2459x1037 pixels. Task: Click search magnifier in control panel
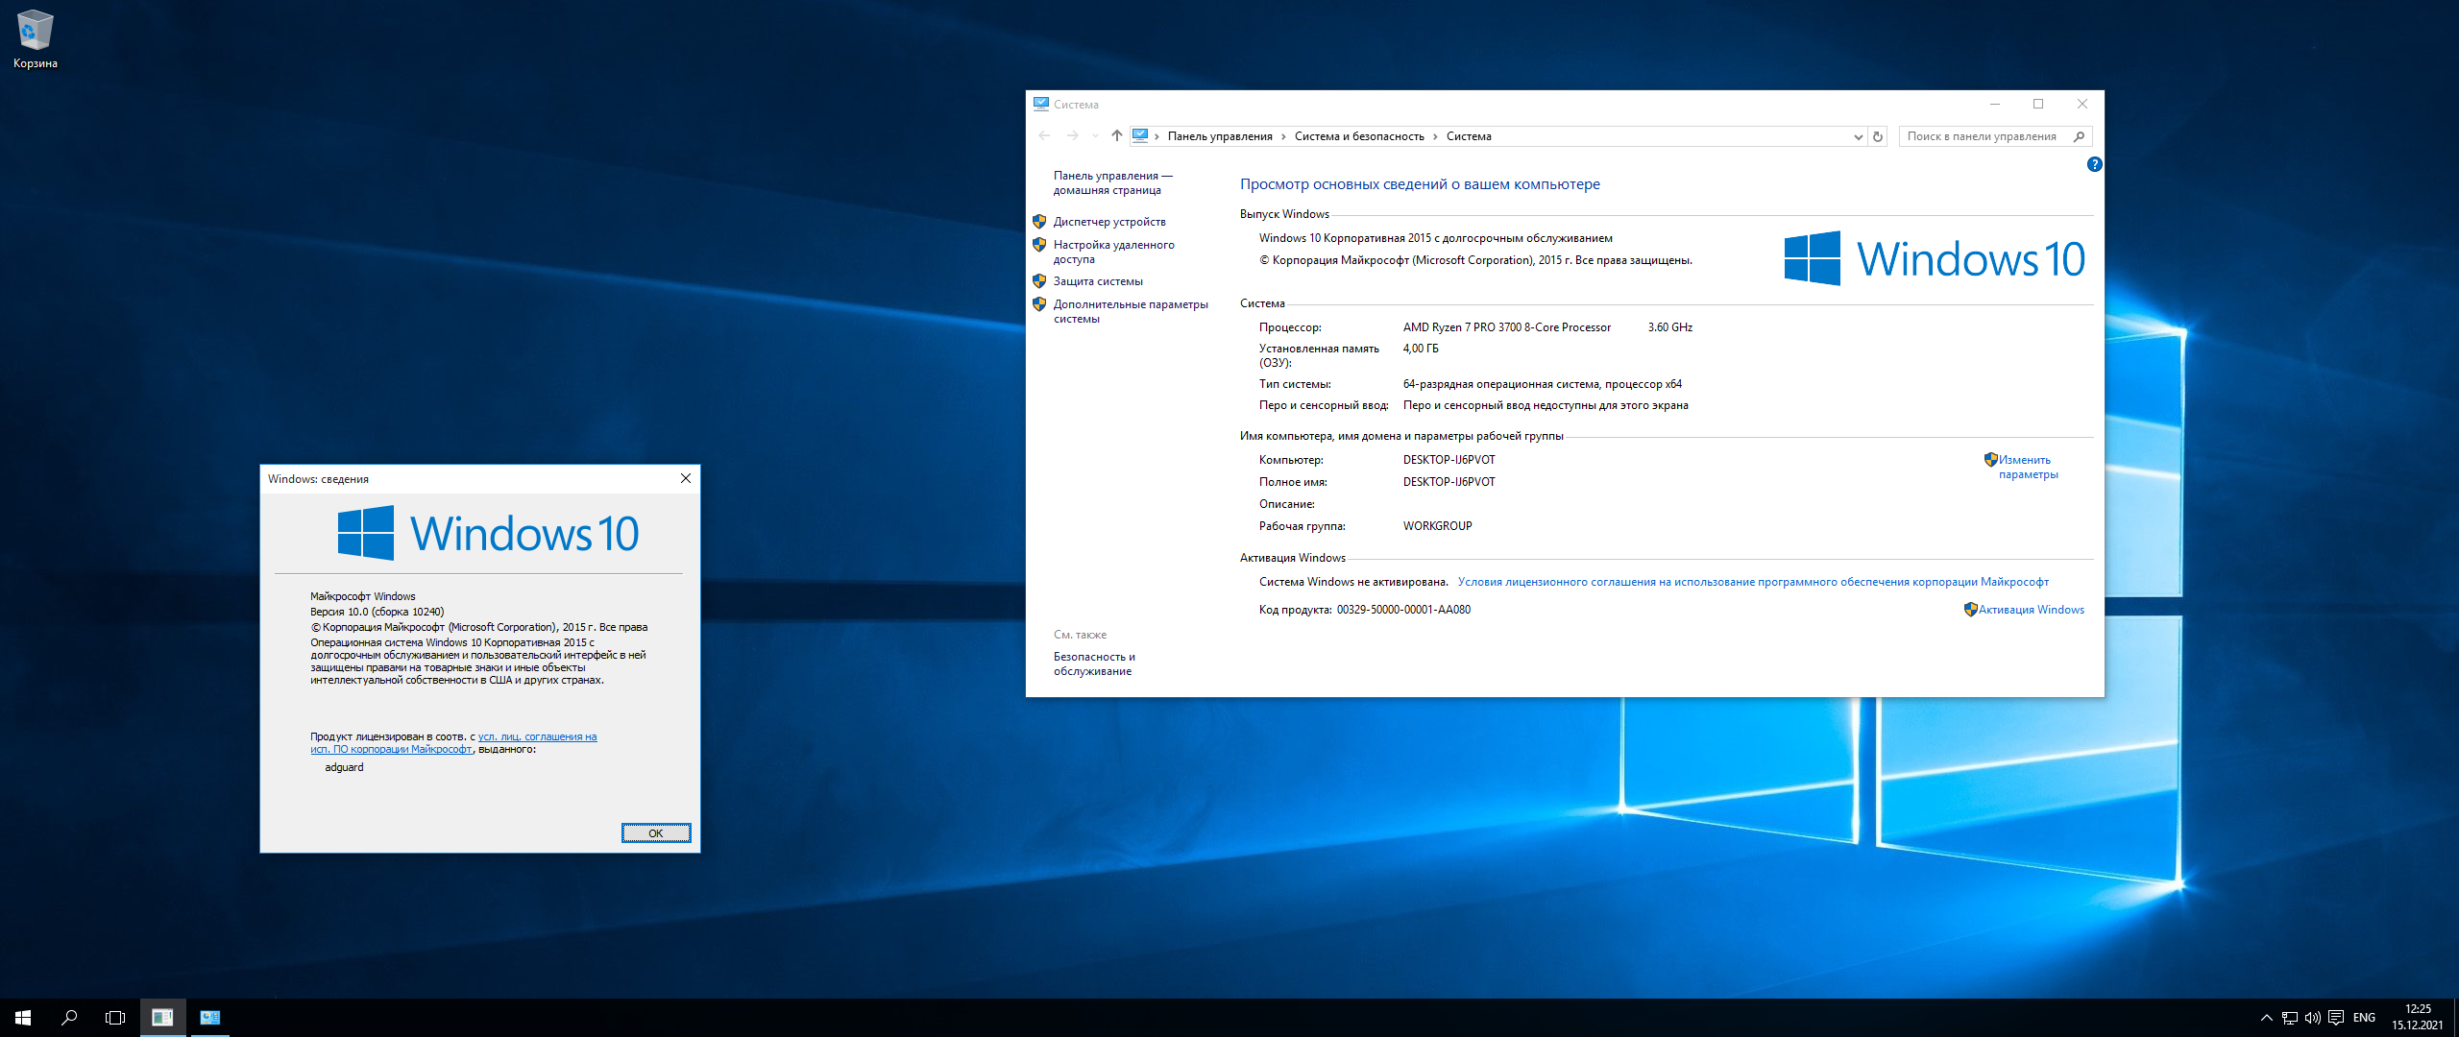[2080, 136]
